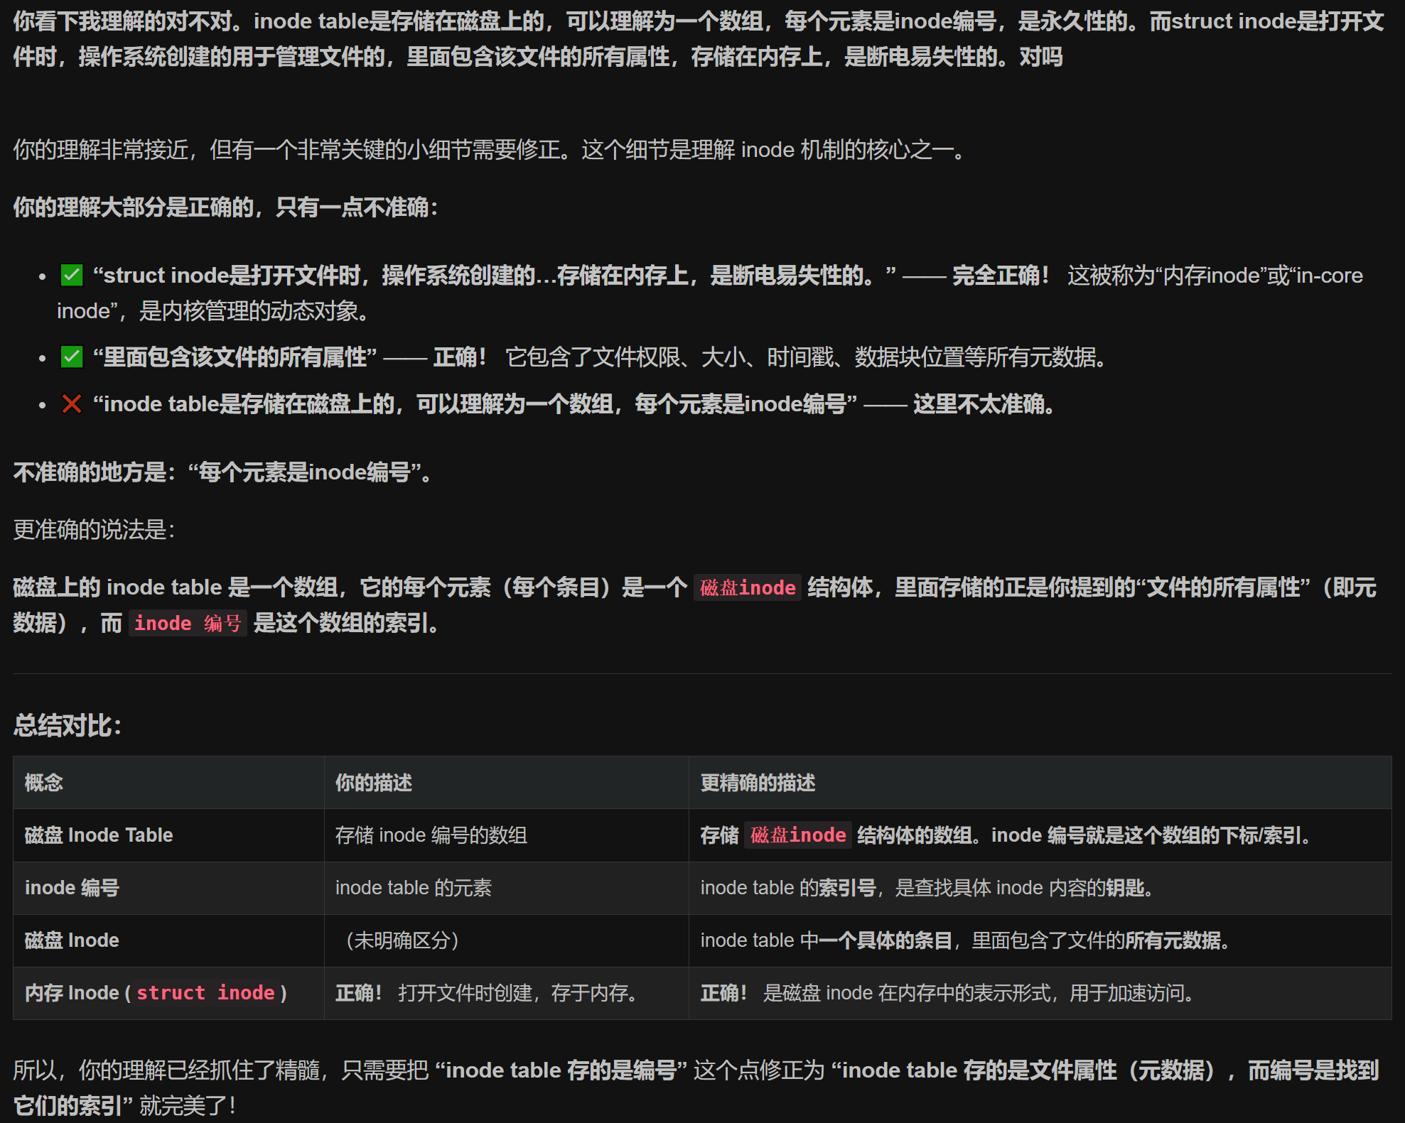Click the 更准确的说法是 line
1405x1123 pixels.
point(94,529)
